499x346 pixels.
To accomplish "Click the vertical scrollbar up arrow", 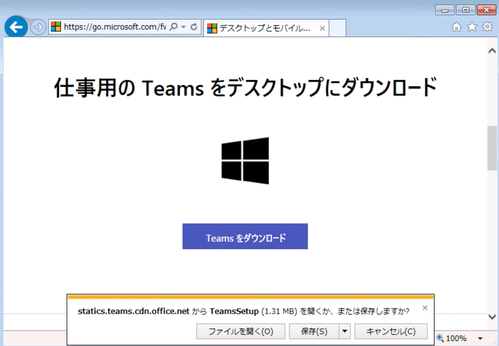I will 492,51.
